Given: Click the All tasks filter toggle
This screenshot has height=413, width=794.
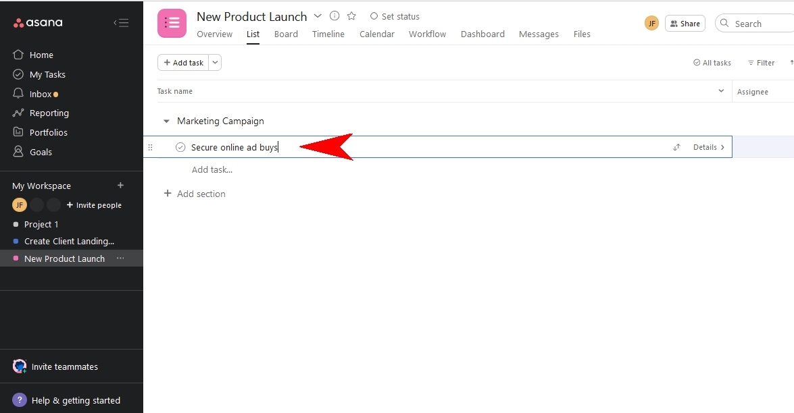Looking at the screenshot, I should 712,62.
